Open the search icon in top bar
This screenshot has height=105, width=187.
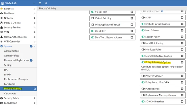pos(46,3)
